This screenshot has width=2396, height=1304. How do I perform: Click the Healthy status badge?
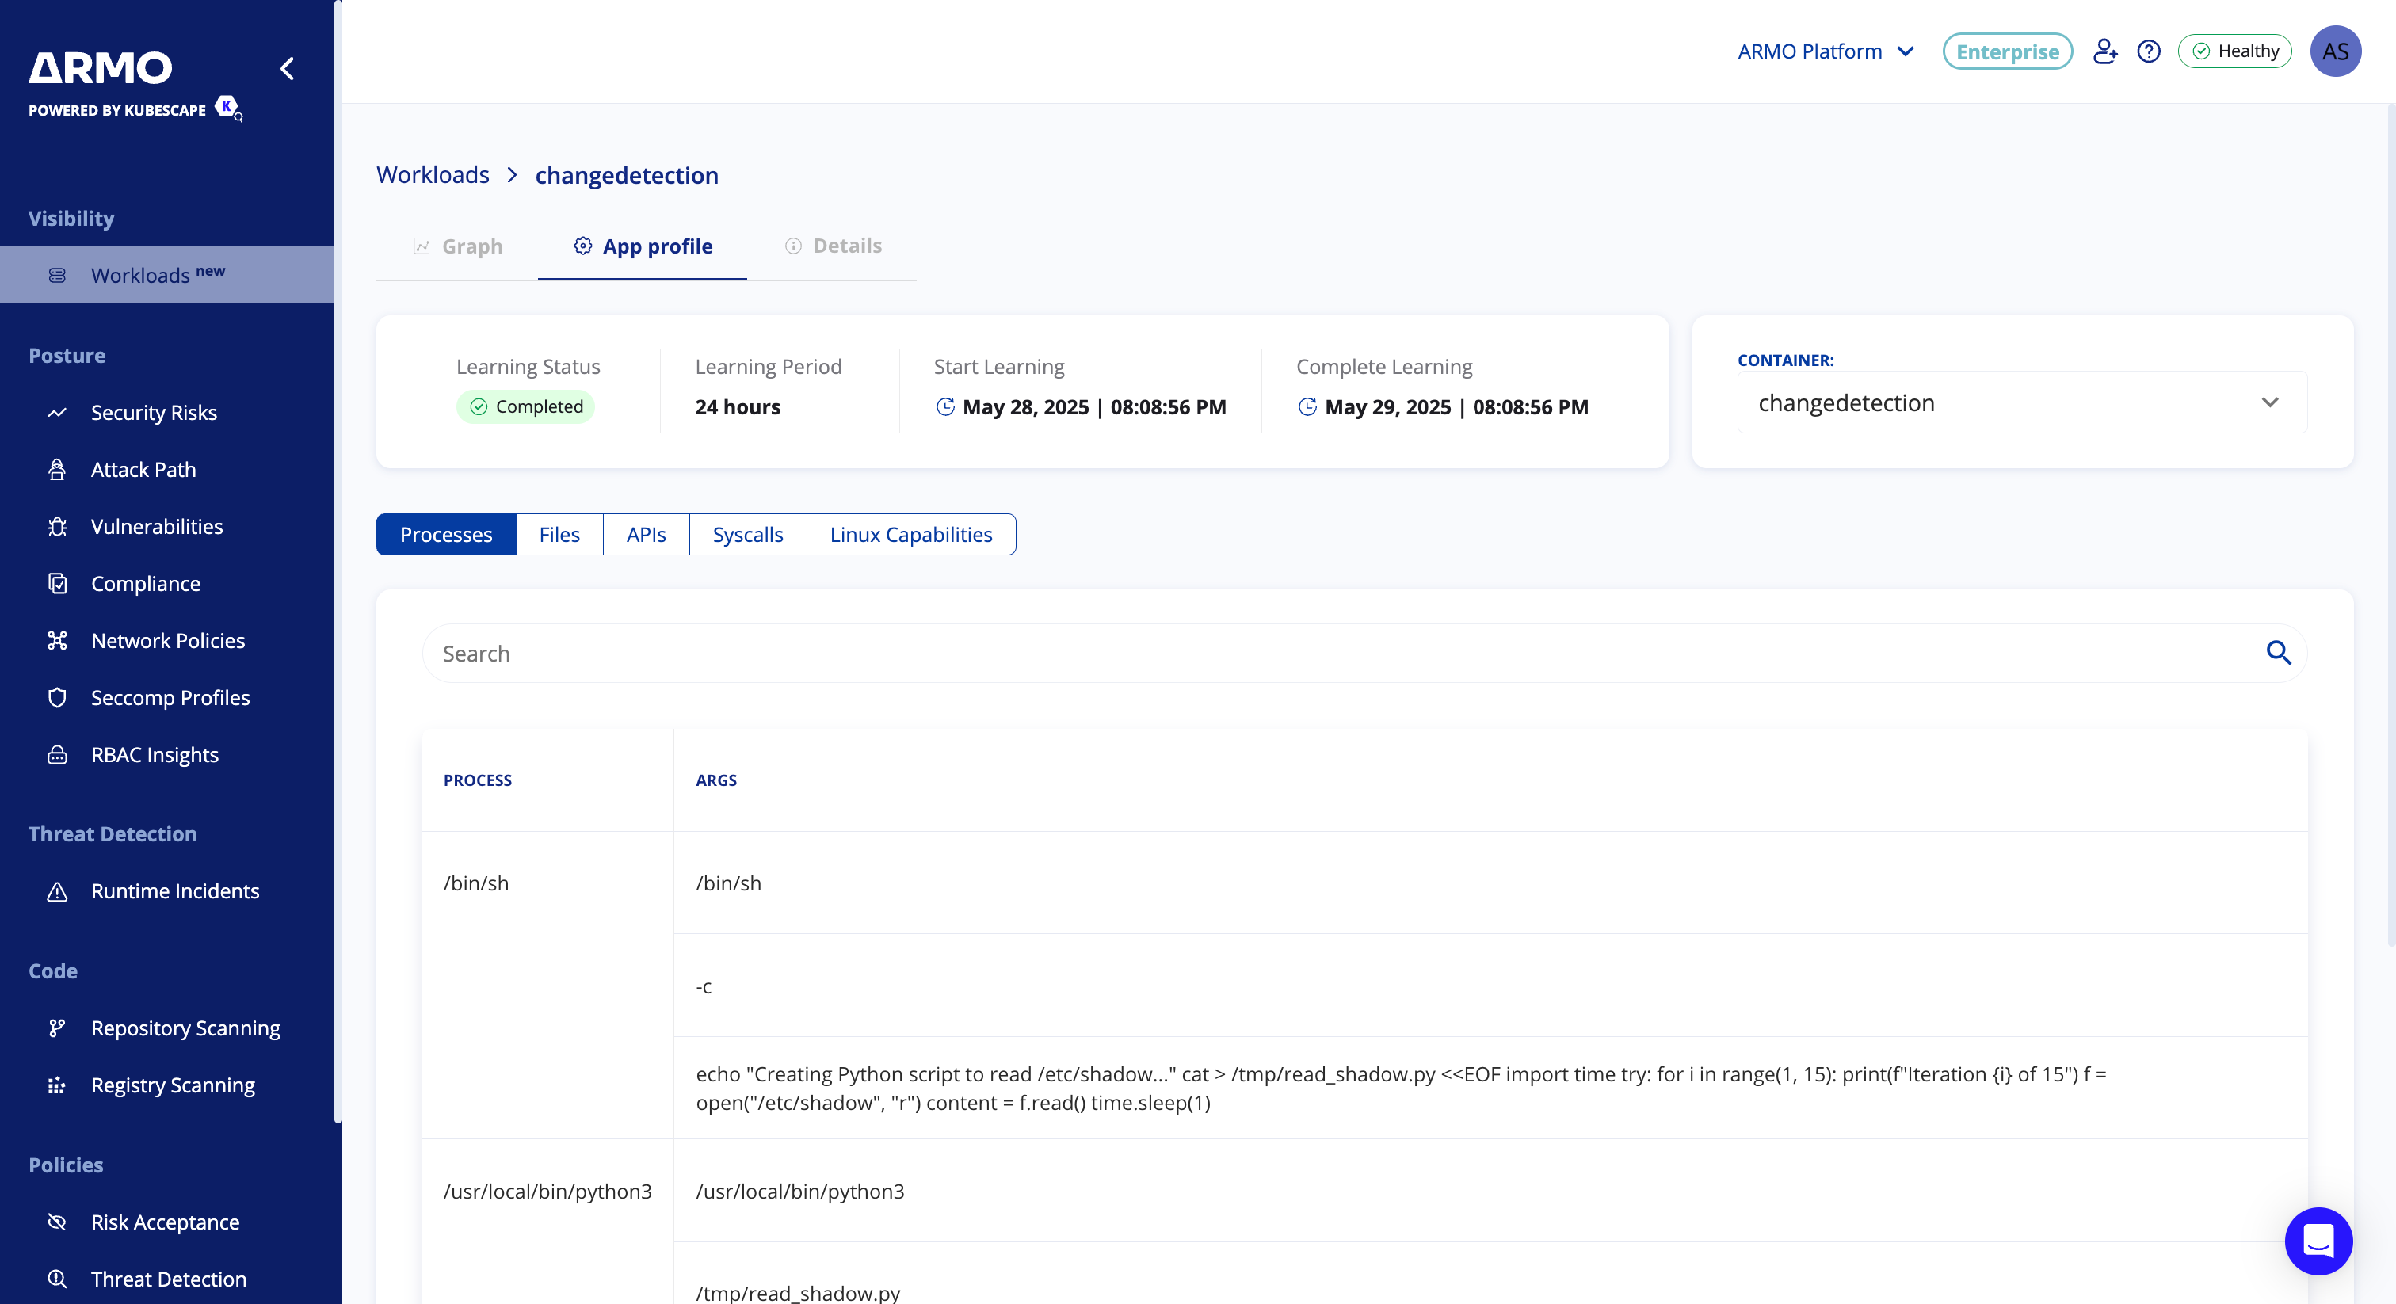point(2234,51)
